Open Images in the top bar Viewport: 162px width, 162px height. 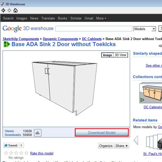pyautogui.click(x=22, y=18)
